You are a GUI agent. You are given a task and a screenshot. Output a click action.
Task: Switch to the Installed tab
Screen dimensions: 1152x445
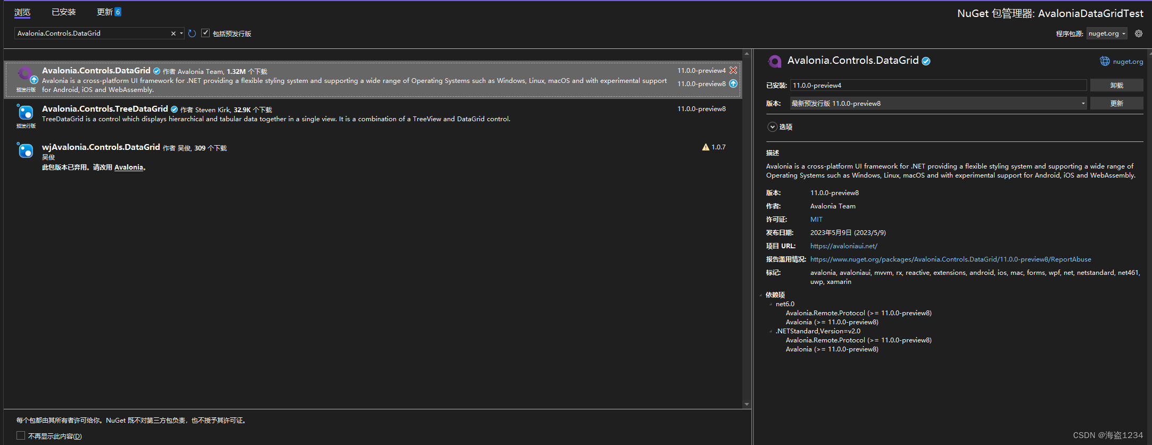tap(64, 12)
